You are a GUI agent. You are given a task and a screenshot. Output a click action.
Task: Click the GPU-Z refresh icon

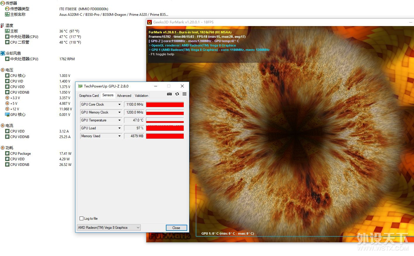point(177,94)
